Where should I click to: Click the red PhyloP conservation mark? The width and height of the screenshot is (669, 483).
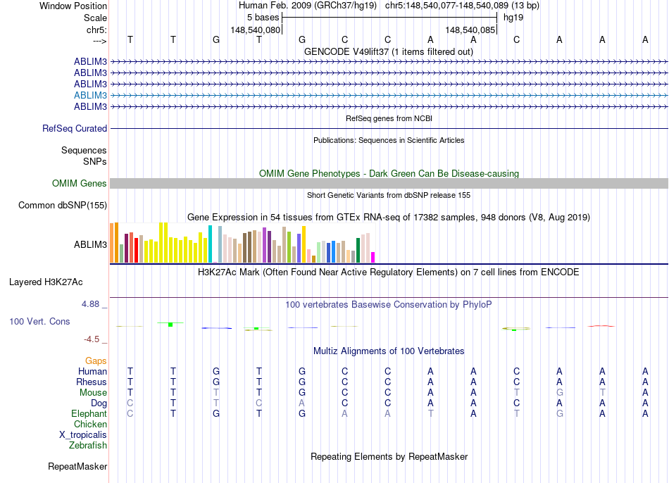601,326
